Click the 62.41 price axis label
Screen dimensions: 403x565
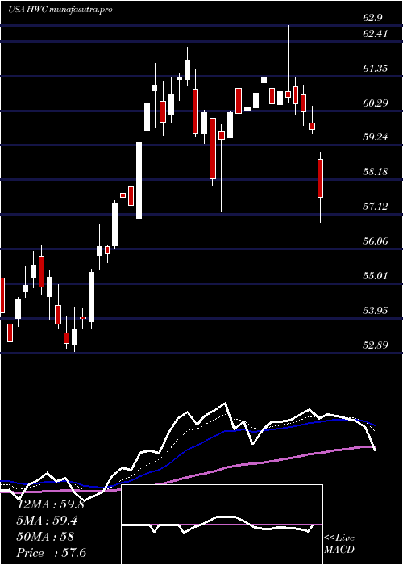[x=376, y=34]
